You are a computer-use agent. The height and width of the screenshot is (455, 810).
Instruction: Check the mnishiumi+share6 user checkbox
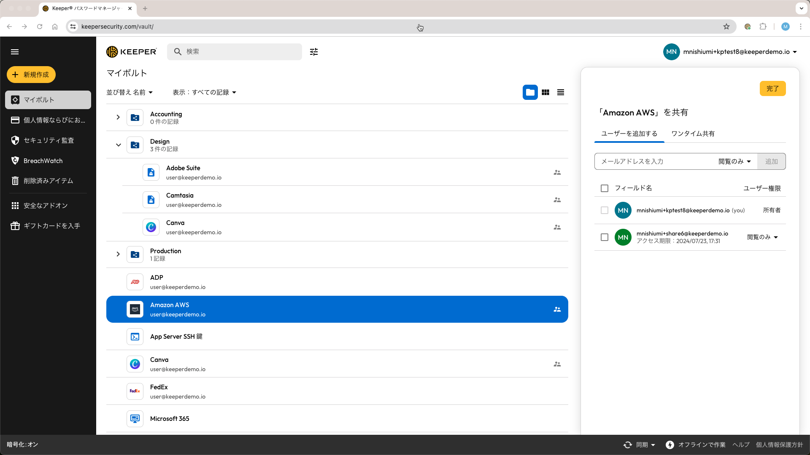click(x=605, y=237)
